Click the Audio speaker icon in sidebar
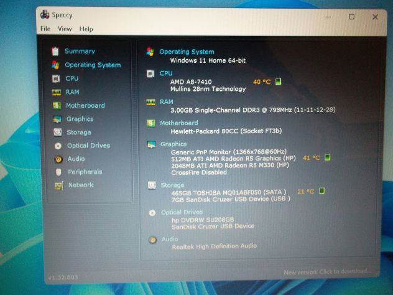This screenshot has width=393, height=295. click(x=58, y=159)
